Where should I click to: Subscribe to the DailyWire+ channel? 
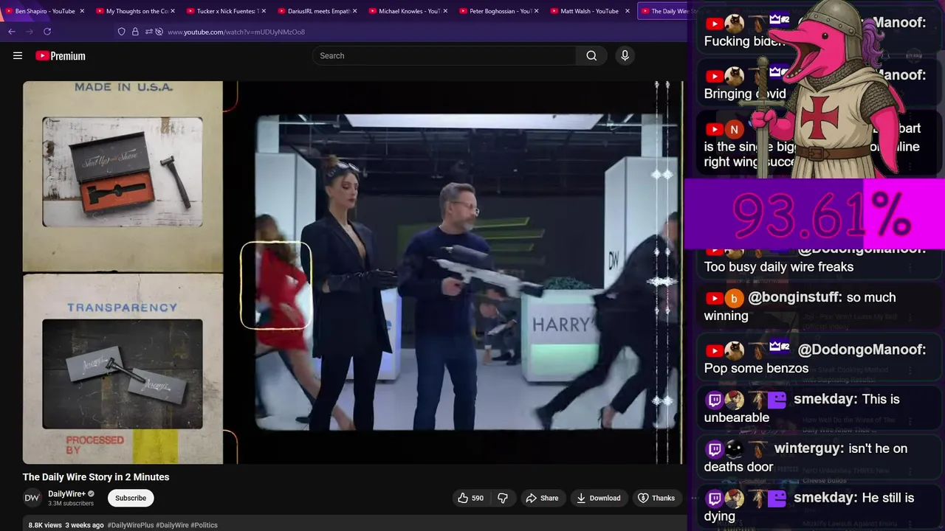tap(131, 498)
